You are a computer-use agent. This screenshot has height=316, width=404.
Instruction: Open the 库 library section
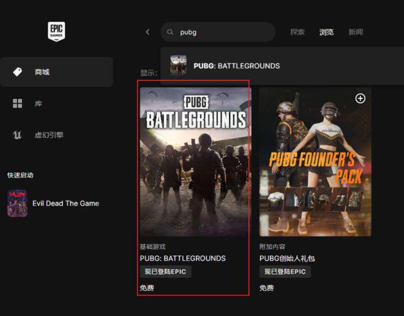click(38, 103)
